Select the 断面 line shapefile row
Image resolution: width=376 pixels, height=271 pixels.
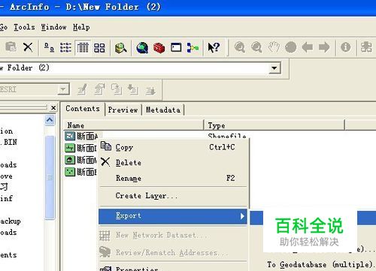point(80,148)
